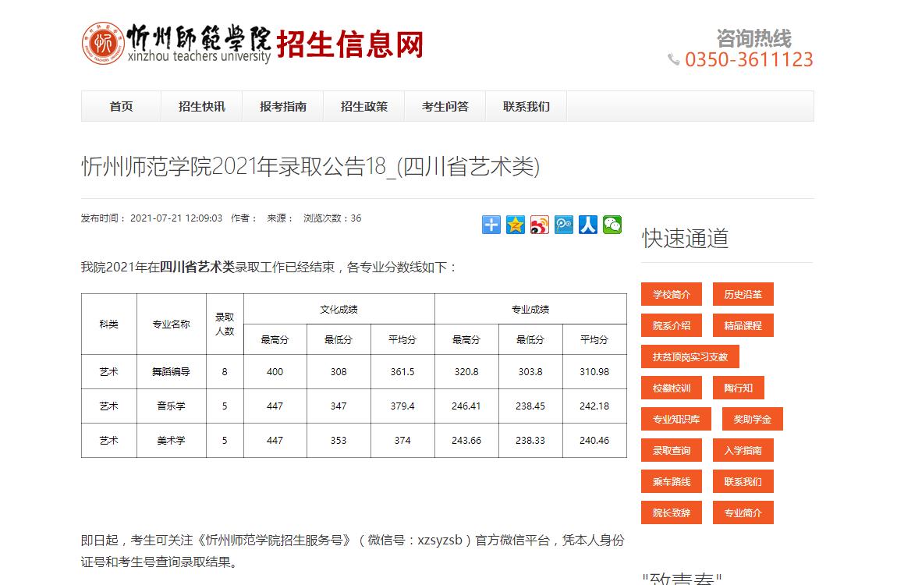The width and height of the screenshot is (897, 585).
Task: Click the 美术学 major cell
Action: (171, 441)
